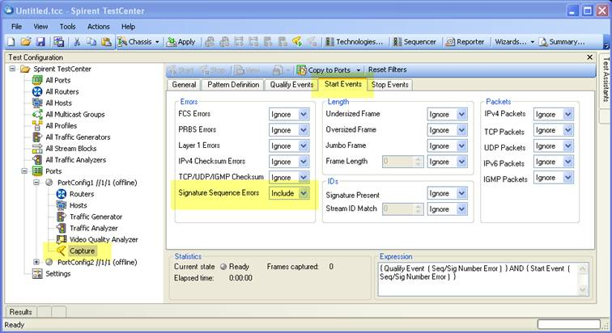Open Jumbo Frame dropdown
The width and height of the screenshot is (612, 333).
click(461, 146)
